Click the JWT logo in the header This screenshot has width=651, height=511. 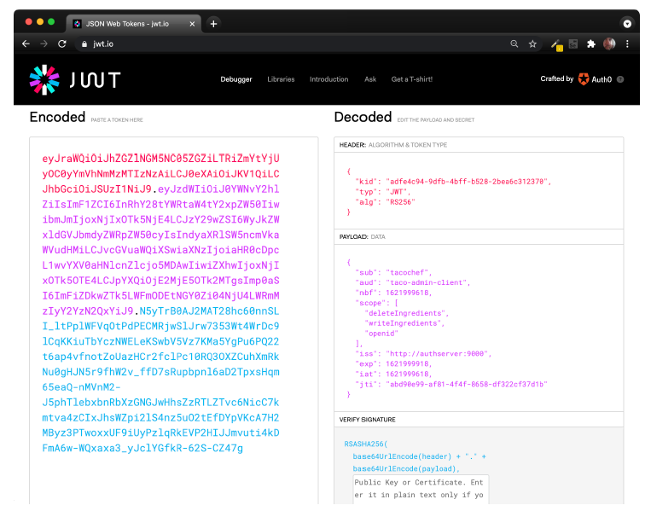click(x=74, y=79)
